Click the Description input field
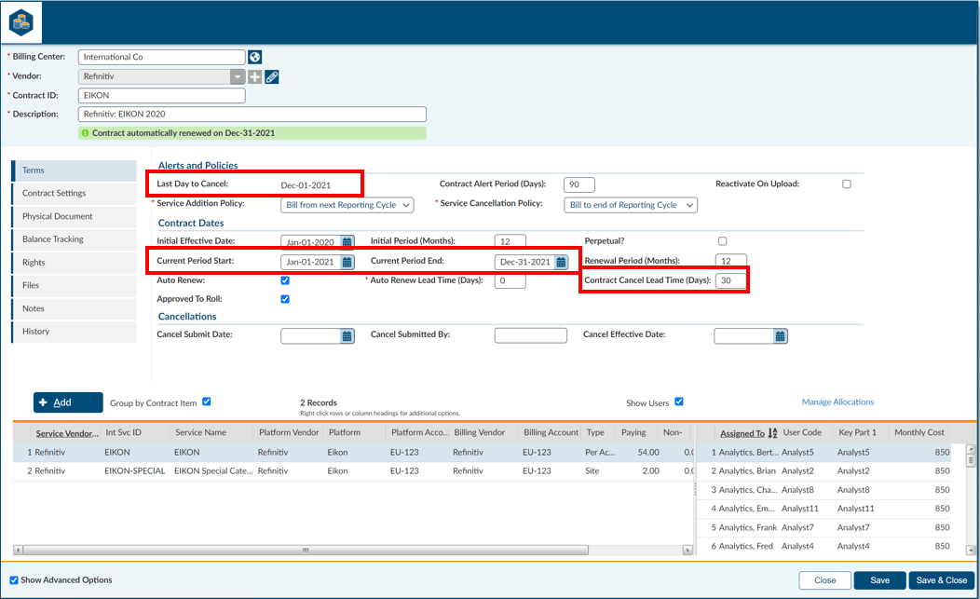This screenshot has height=599, width=980. (252, 115)
